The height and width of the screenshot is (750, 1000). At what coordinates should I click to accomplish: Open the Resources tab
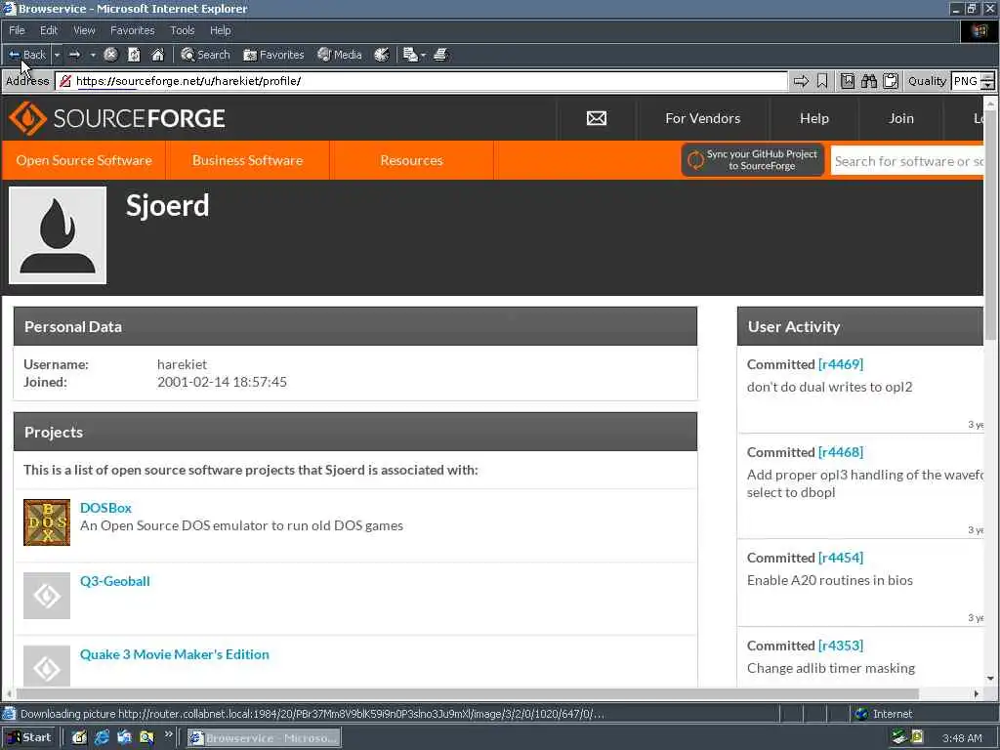point(411,160)
